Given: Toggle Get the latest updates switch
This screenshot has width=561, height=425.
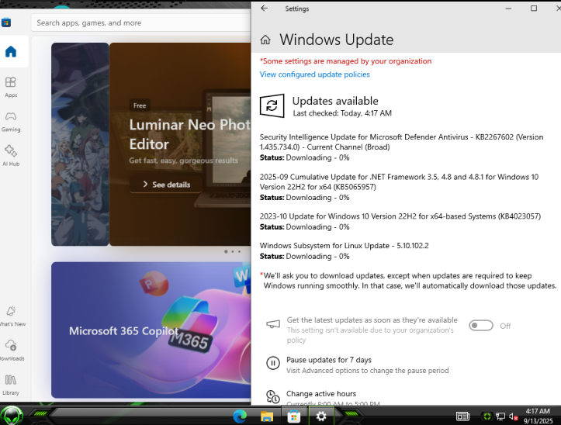Looking at the screenshot, I should click(481, 326).
